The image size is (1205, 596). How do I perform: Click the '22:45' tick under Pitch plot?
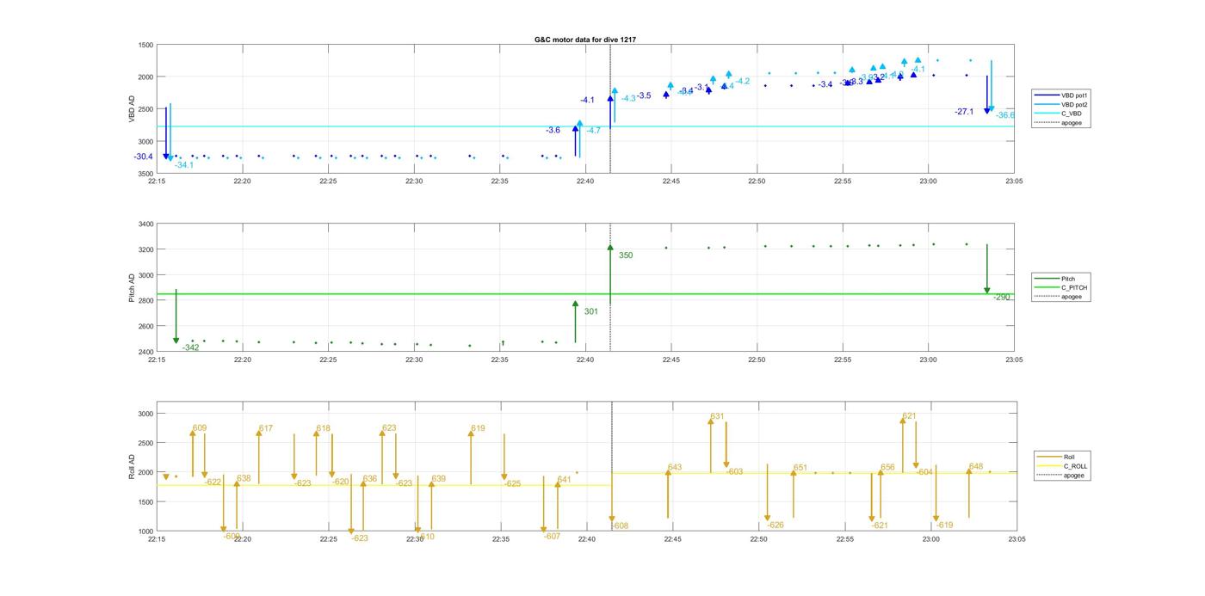pyautogui.click(x=671, y=359)
